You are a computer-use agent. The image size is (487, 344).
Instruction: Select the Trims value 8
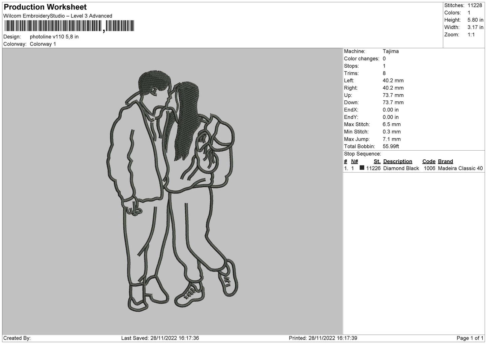(x=384, y=73)
